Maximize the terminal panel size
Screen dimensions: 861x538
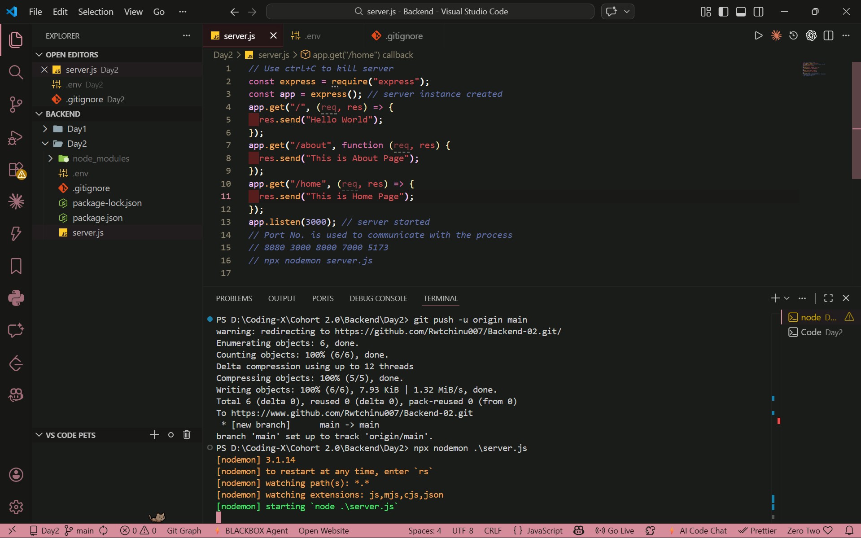828,298
